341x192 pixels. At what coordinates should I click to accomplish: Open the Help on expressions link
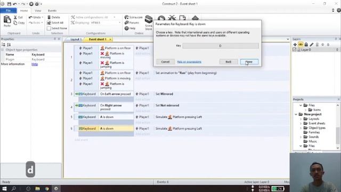click(189, 62)
